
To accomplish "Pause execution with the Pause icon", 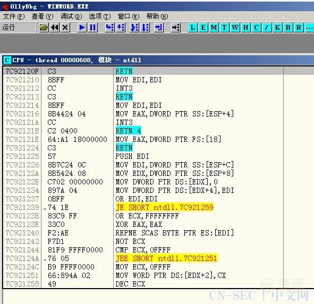I will [93, 28].
